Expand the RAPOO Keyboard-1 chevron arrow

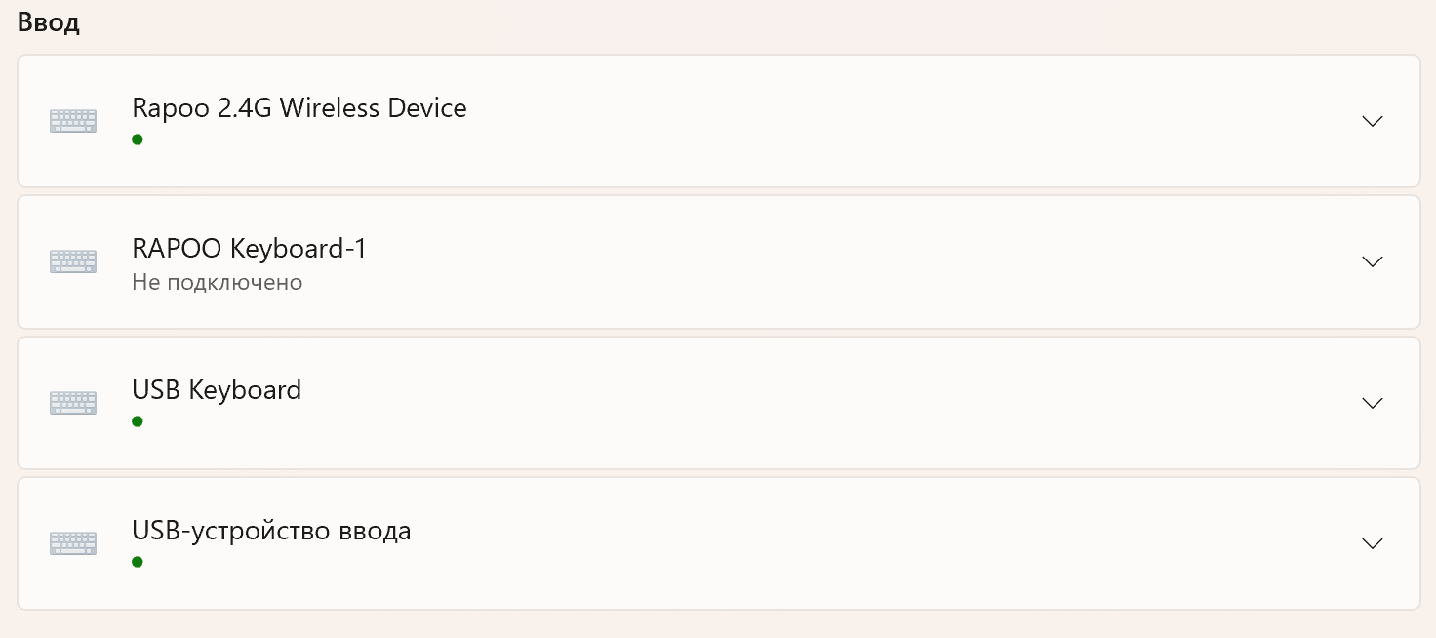1372,261
